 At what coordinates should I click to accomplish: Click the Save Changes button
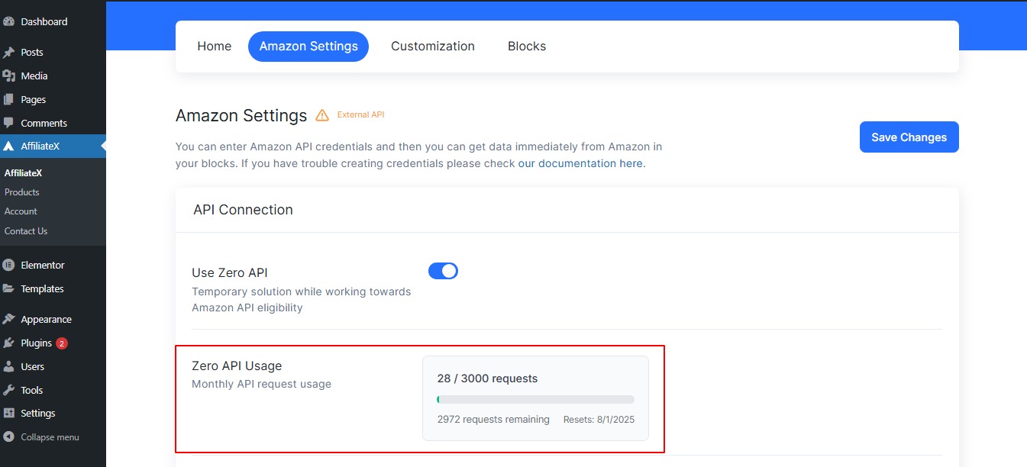(x=909, y=137)
